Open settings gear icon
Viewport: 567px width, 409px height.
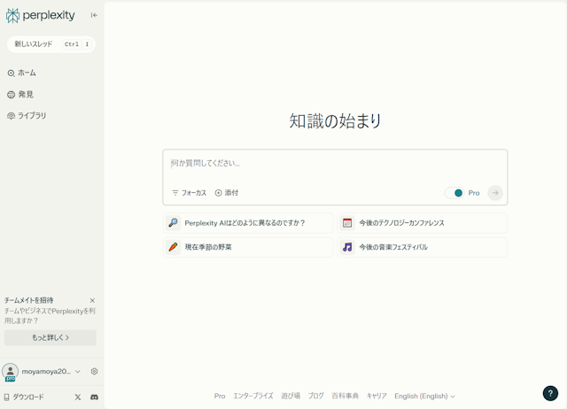coord(95,372)
